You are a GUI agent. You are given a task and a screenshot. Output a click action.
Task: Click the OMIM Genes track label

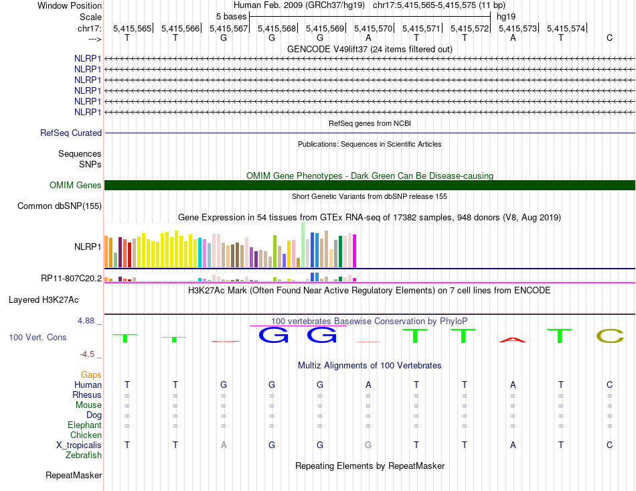tap(76, 186)
